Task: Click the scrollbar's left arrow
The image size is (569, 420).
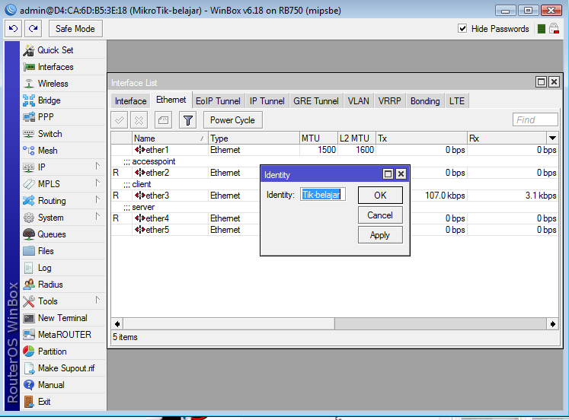Action: (x=117, y=323)
